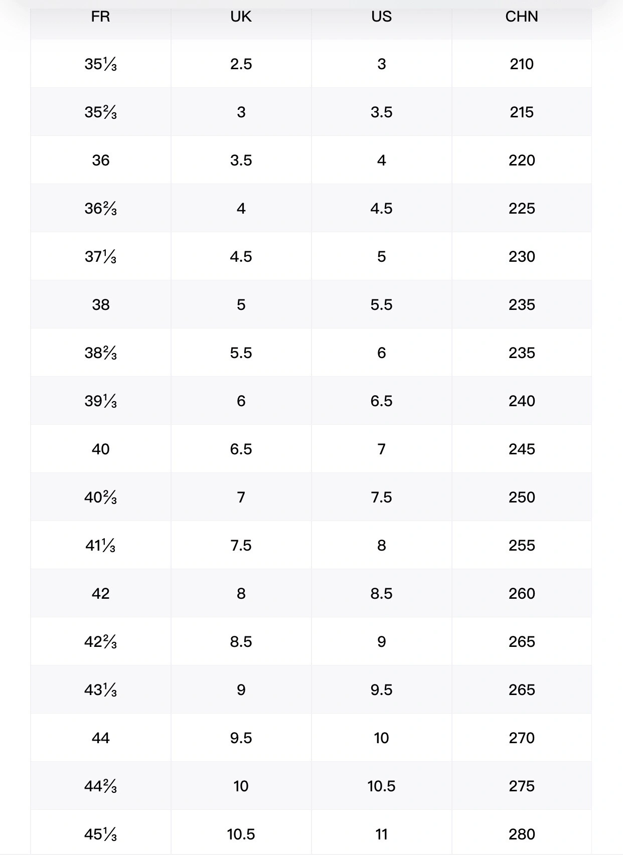Image resolution: width=623 pixels, height=855 pixels.
Task: Select the FR 38 cell
Action: (100, 305)
